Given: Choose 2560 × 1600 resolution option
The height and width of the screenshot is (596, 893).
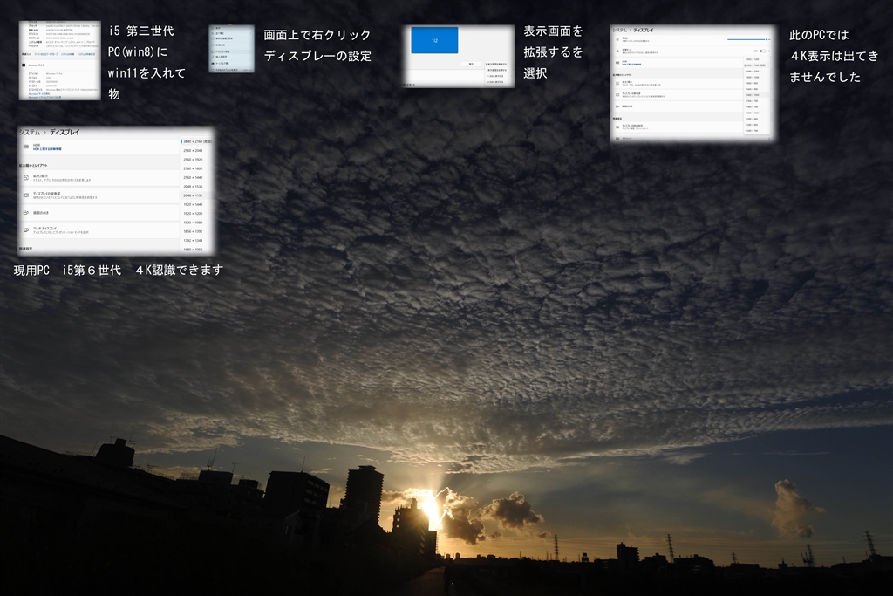Looking at the screenshot, I should (193, 168).
